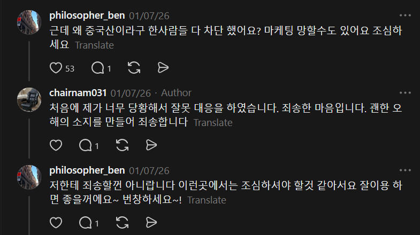
Task: Reply to chairnam031's comment
Action: tap(85, 145)
